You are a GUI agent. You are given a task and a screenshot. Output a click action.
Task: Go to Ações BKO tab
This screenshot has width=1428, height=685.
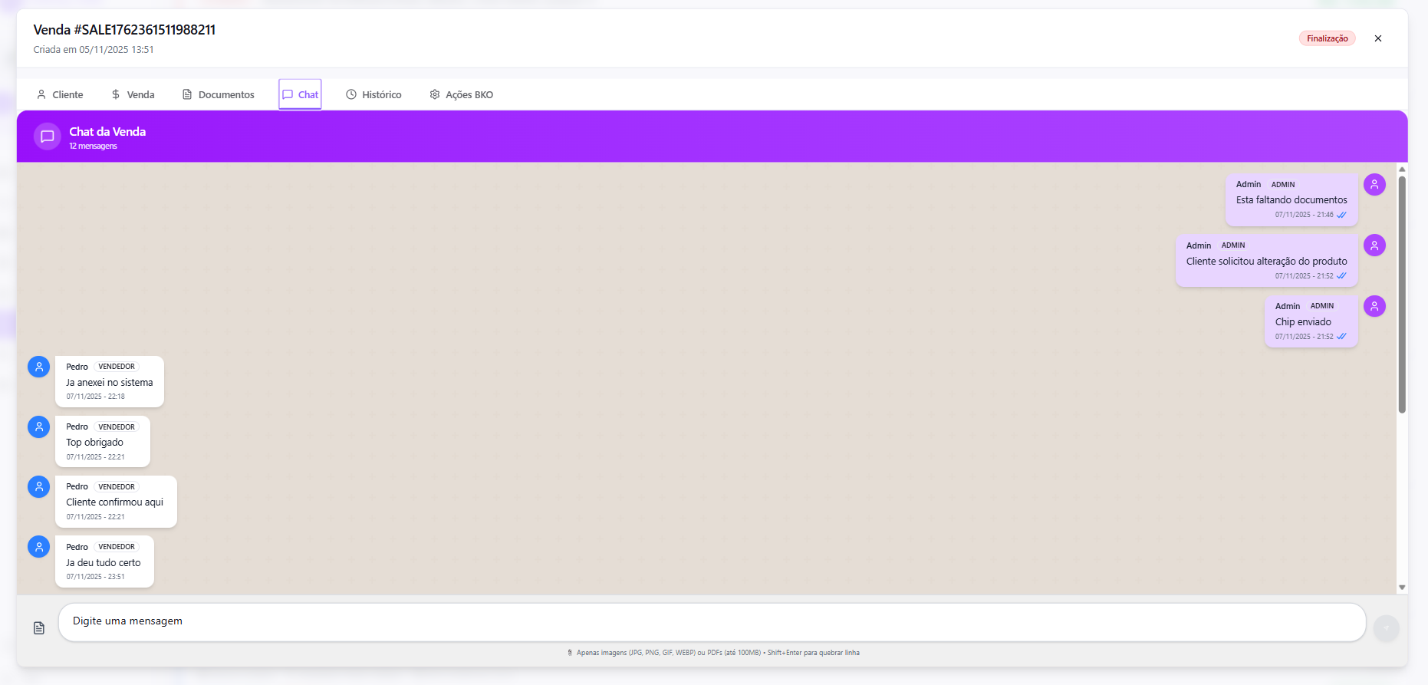click(461, 94)
